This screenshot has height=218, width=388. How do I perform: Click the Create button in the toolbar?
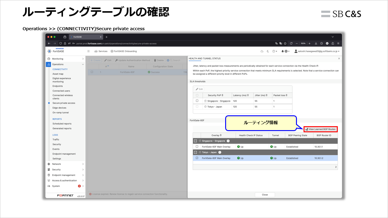tap(95, 60)
